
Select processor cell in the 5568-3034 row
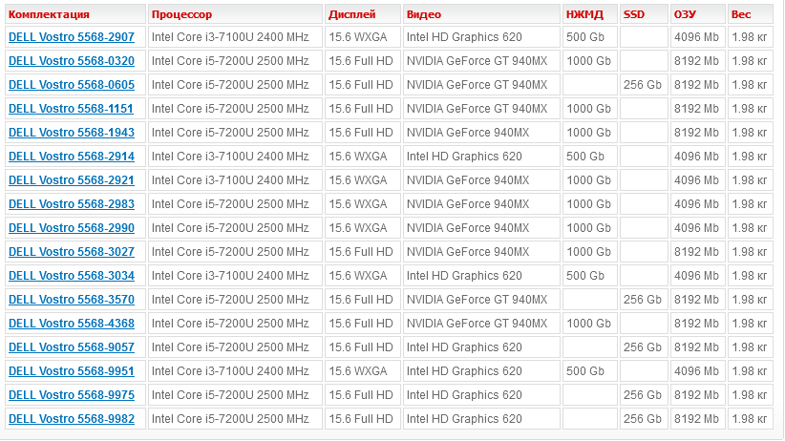click(x=235, y=276)
